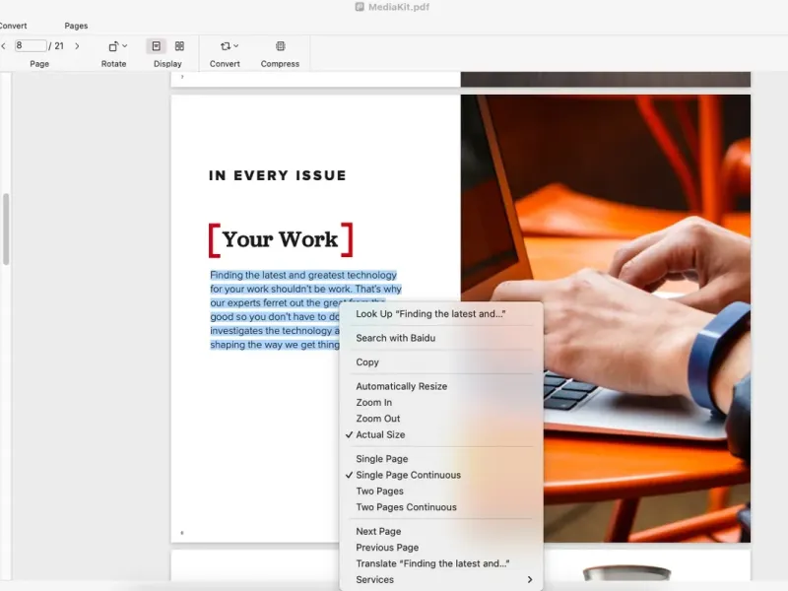Image resolution: width=788 pixels, height=591 pixels.
Task: Click the Compress toolbar icon
Action: 281,46
